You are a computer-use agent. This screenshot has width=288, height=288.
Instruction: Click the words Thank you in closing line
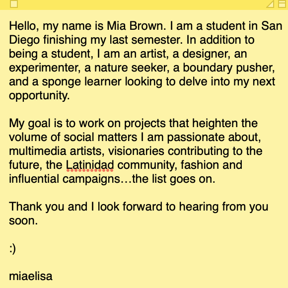(37, 207)
